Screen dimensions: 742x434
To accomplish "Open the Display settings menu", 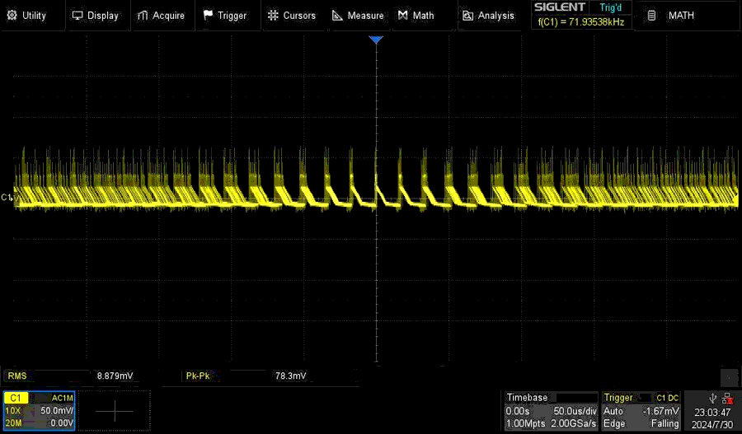I will click(x=95, y=16).
